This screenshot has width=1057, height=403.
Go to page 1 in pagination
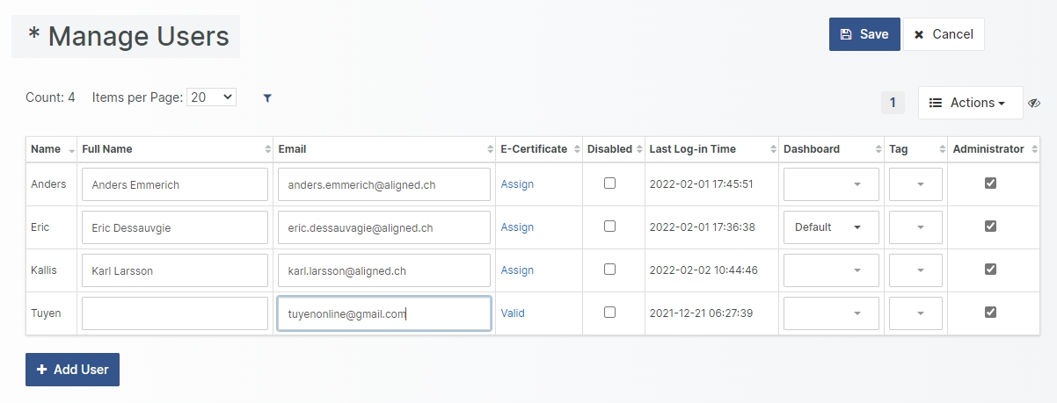893,103
